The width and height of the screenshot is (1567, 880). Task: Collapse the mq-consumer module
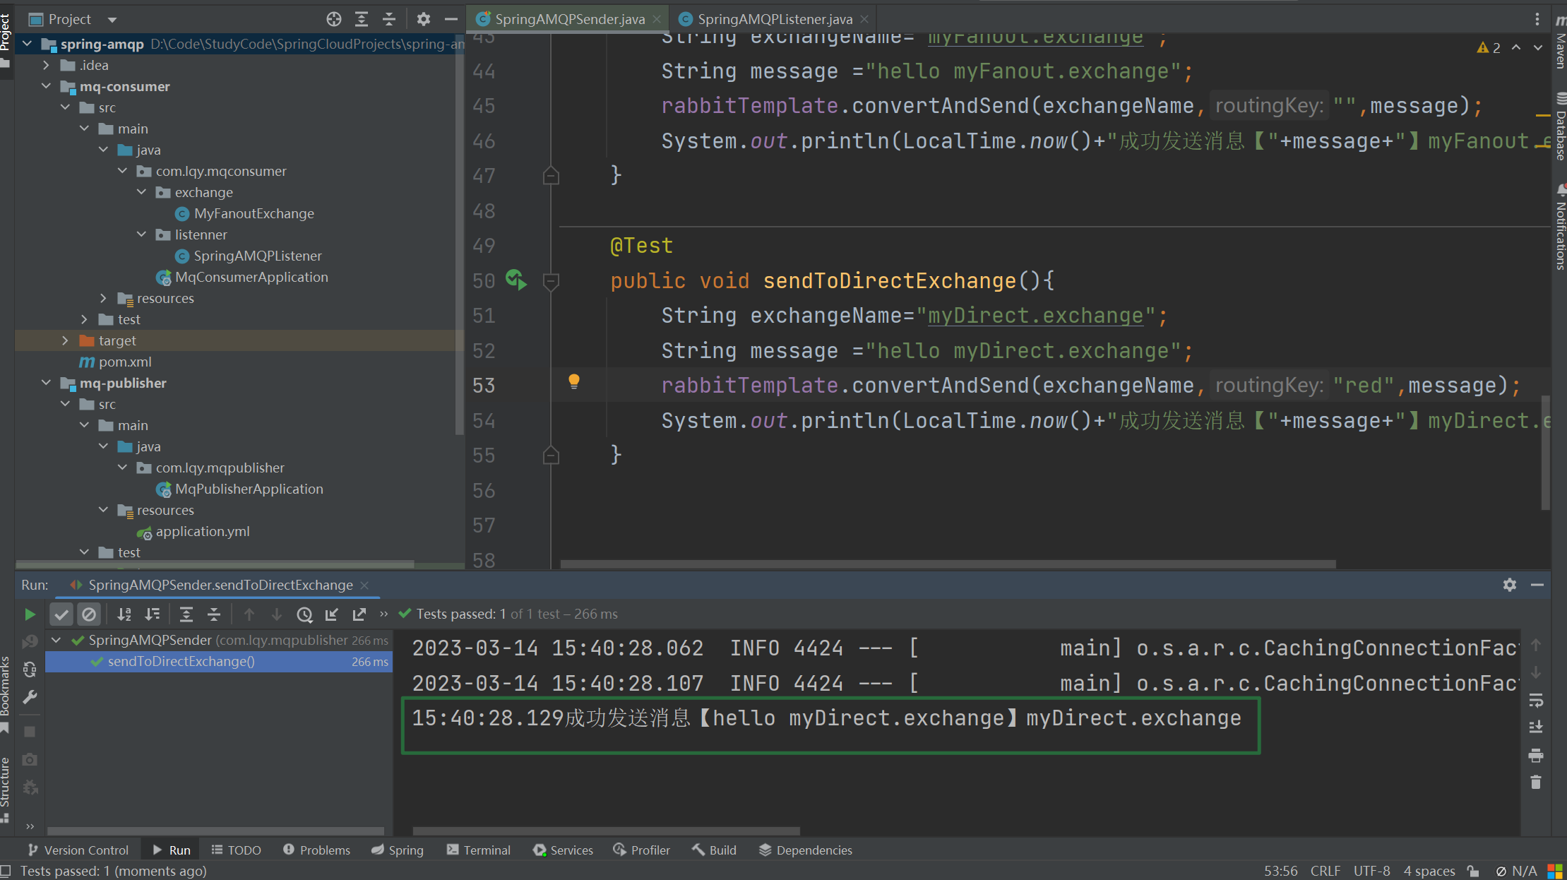click(46, 86)
